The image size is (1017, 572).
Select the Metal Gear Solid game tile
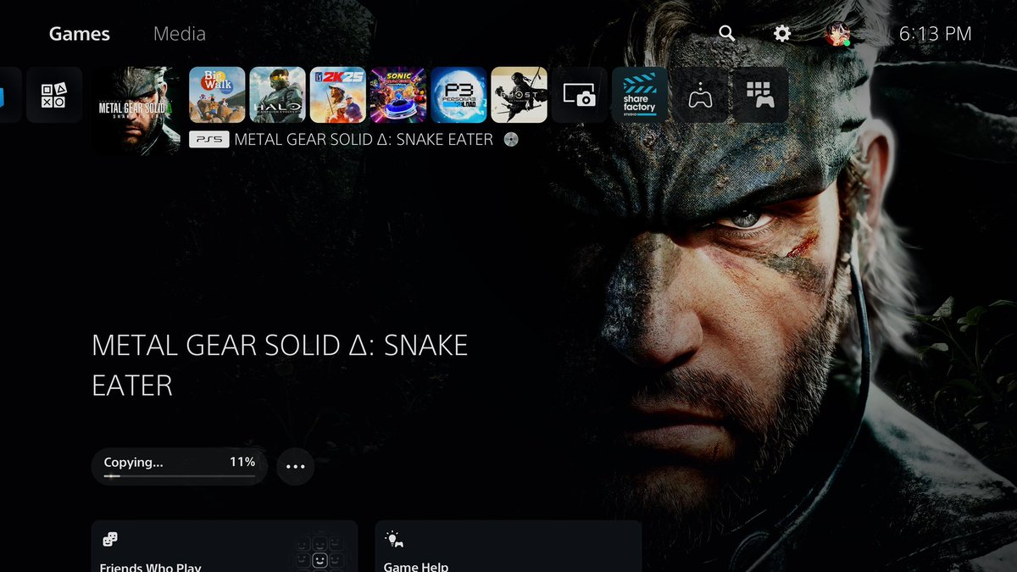click(136, 110)
